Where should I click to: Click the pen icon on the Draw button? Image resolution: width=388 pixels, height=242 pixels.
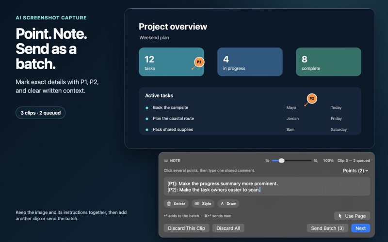(222, 204)
